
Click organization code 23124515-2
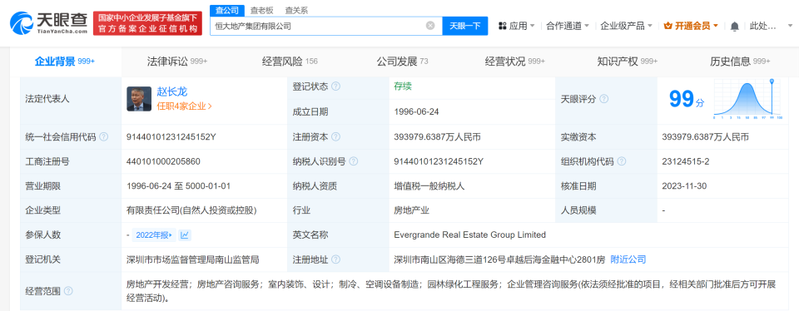[686, 161]
